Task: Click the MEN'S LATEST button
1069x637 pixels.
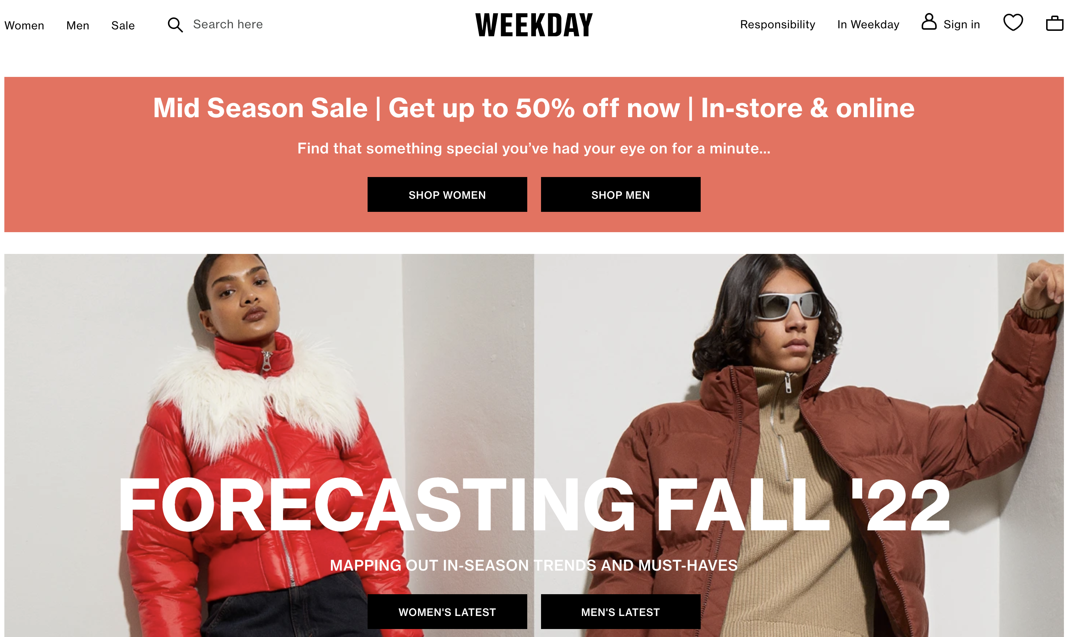Action: coord(621,612)
